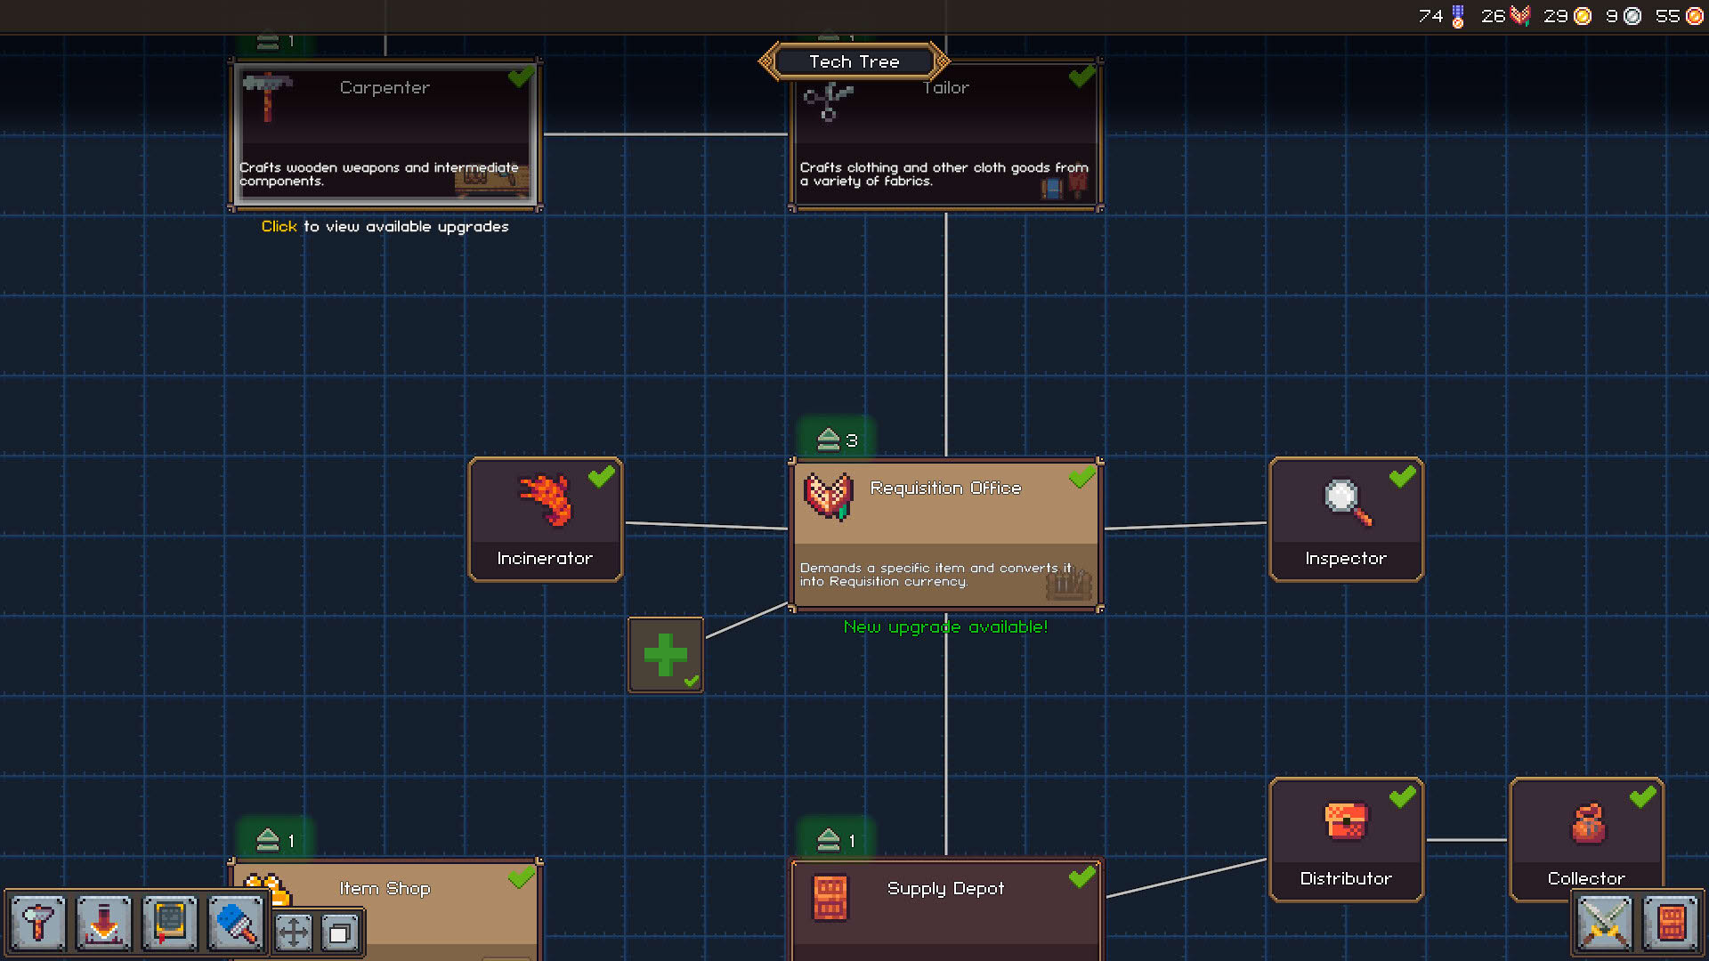Click the copper coin currency icon
The width and height of the screenshot is (1709, 961).
[x=1695, y=16]
